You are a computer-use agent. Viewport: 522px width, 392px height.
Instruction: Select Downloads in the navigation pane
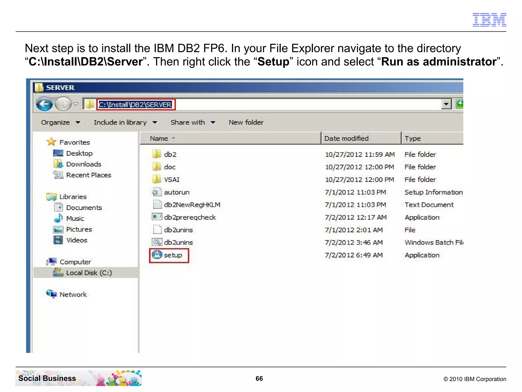click(84, 164)
